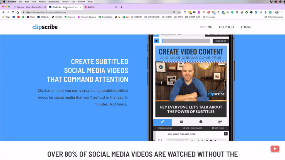
Task: Expand the Resources bookmarks folder
Action: pos(209,17)
